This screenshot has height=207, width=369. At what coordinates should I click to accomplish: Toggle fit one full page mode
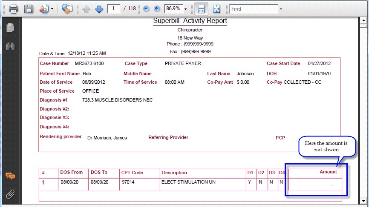pyautogui.click(x=216, y=9)
